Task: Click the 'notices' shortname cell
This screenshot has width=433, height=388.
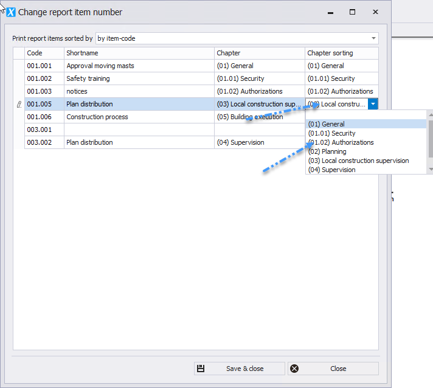Action: [x=139, y=91]
